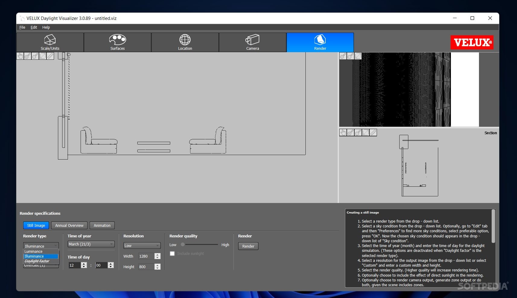Click the zoom in tool in main plan view

point(28,56)
